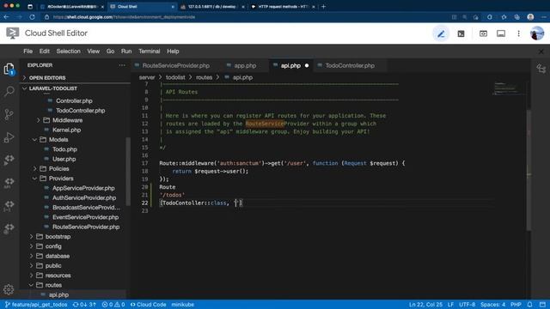Click Cloud Code in status bar

tap(148, 305)
